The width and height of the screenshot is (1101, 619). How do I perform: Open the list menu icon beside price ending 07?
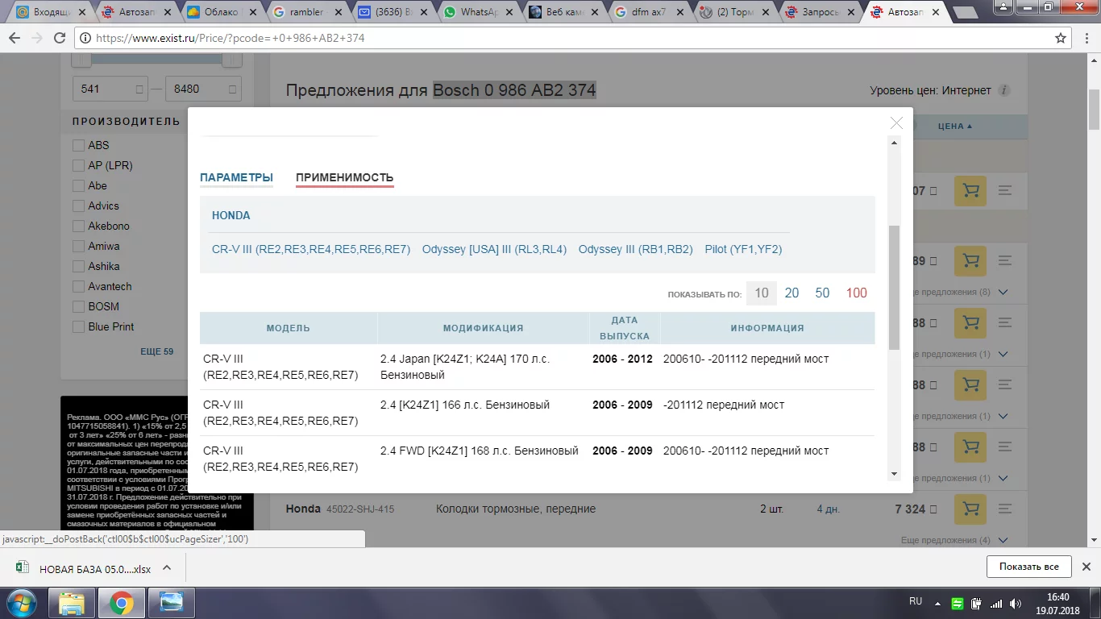[1004, 191]
